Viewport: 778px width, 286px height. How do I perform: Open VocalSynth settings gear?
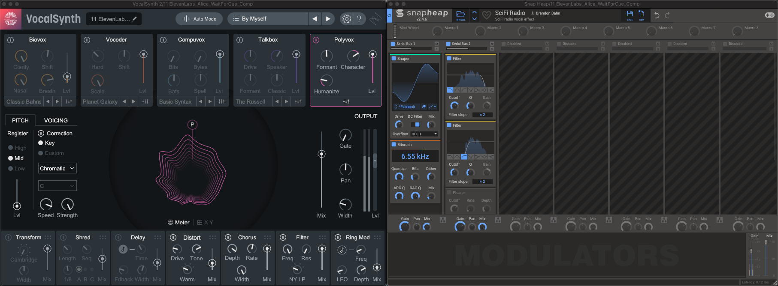[346, 19]
